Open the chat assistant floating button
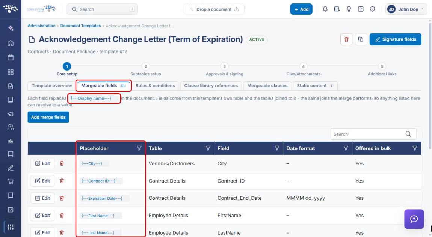The image size is (432, 237). coord(414,219)
